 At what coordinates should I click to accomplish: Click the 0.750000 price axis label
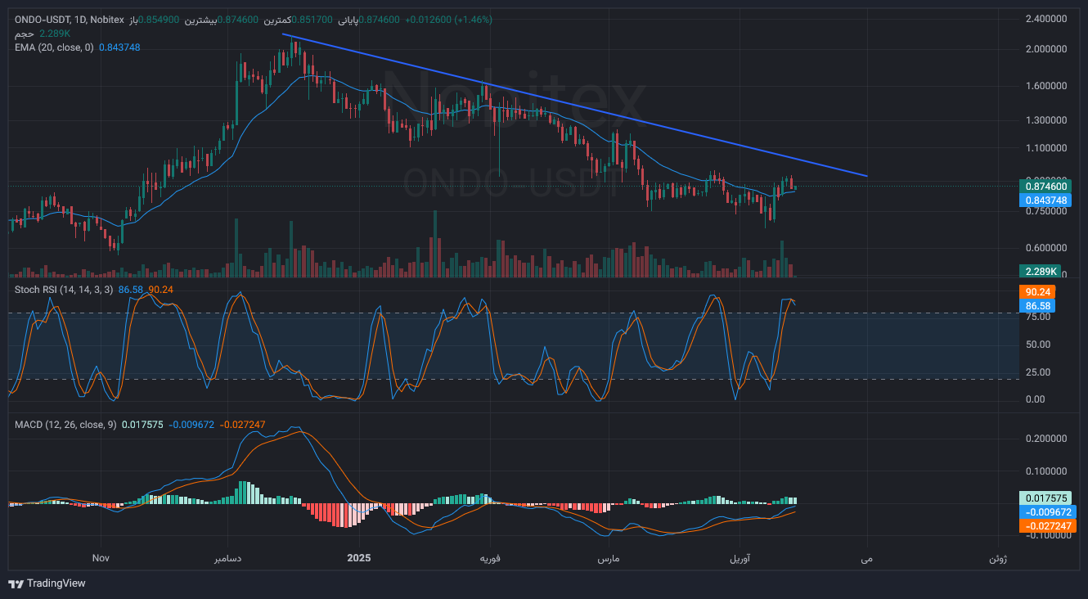(1046, 211)
